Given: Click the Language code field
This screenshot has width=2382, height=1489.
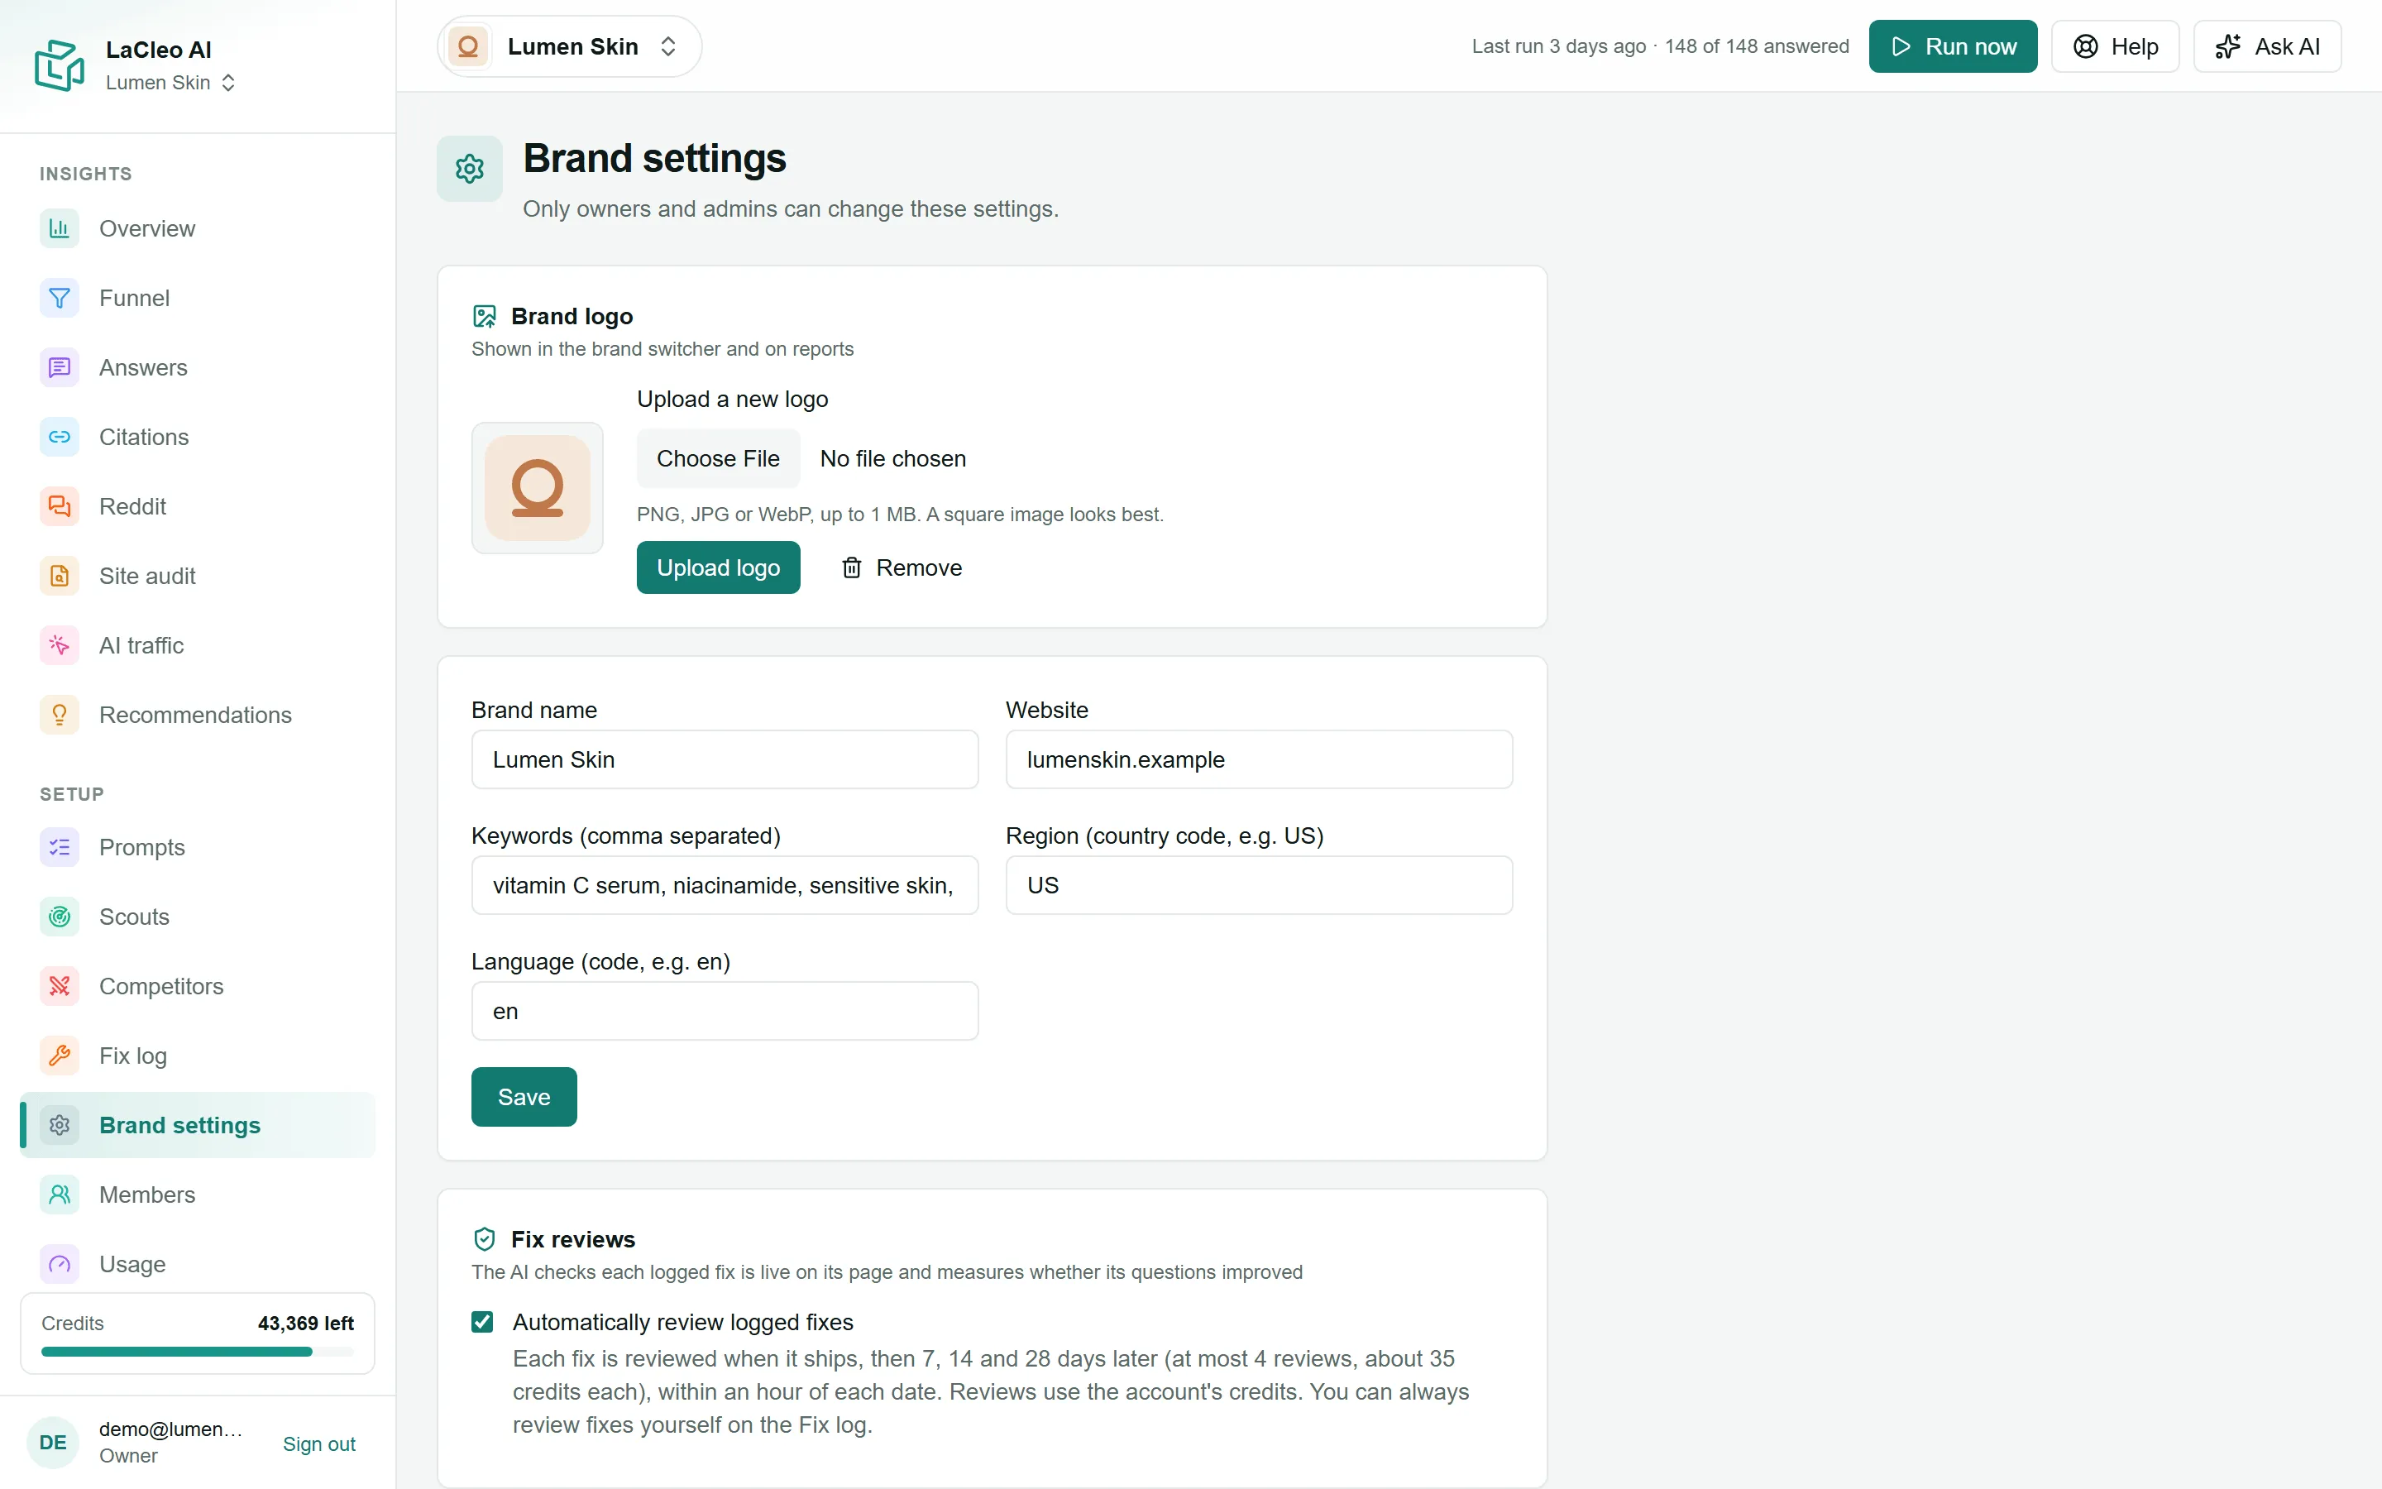Looking at the screenshot, I should (725, 1010).
